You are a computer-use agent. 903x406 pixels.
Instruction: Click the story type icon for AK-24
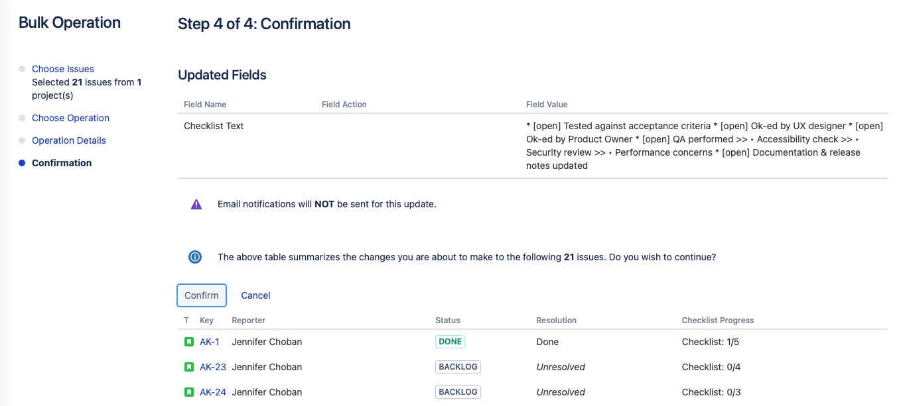(x=188, y=392)
